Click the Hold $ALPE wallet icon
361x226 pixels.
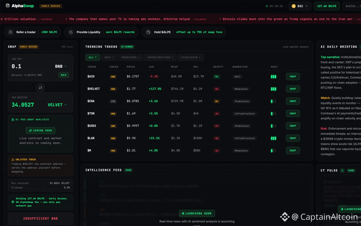click(x=148, y=32)
